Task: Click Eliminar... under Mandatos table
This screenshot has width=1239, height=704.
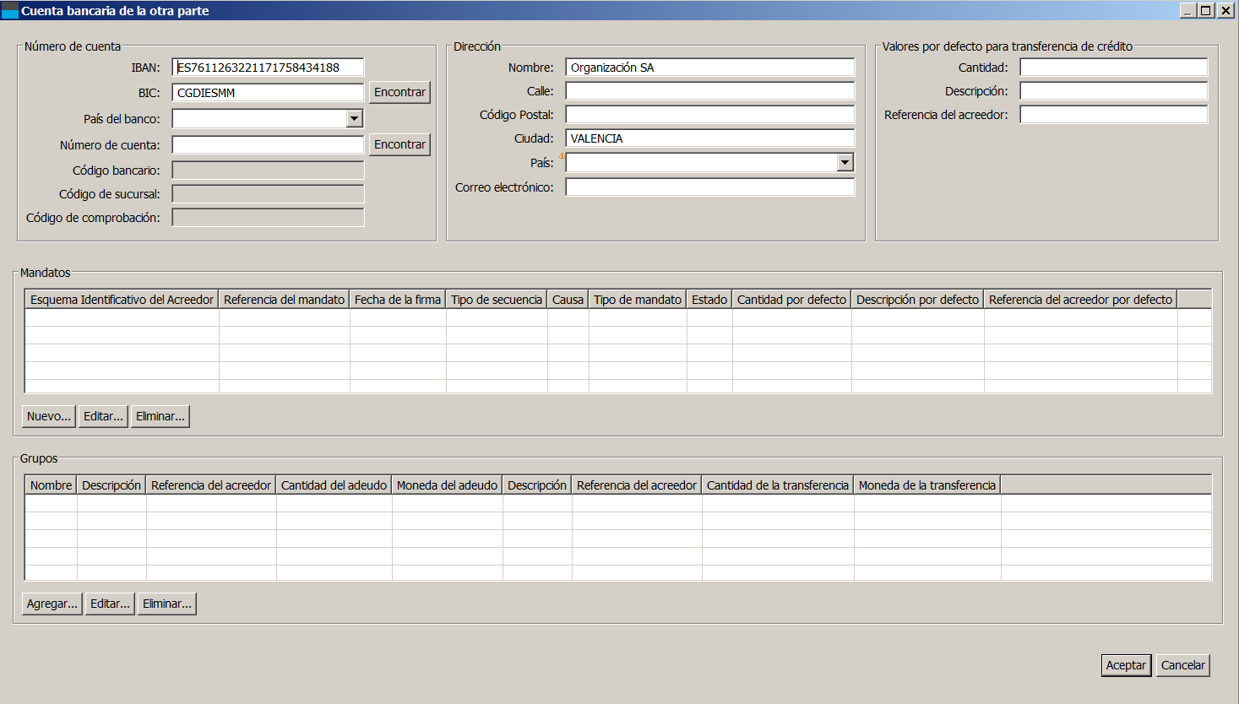Action: tap(160, 416)
